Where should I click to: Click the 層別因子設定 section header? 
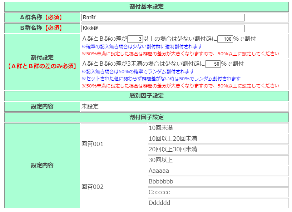146,96
